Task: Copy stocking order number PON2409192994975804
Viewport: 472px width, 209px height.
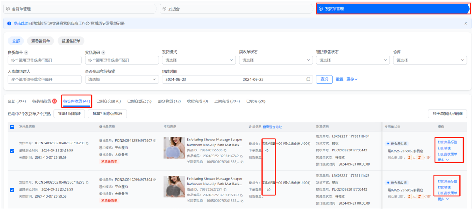Action: [x=155, y=180]
